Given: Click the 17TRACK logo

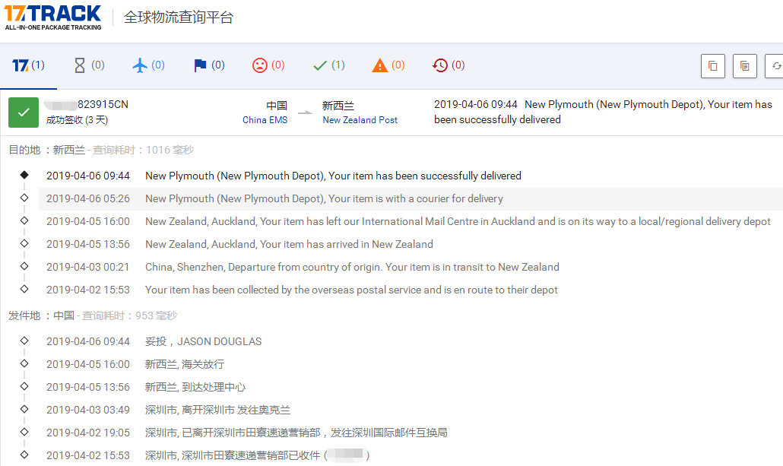Looking at the screenshot, I should [x=51, y=17].
